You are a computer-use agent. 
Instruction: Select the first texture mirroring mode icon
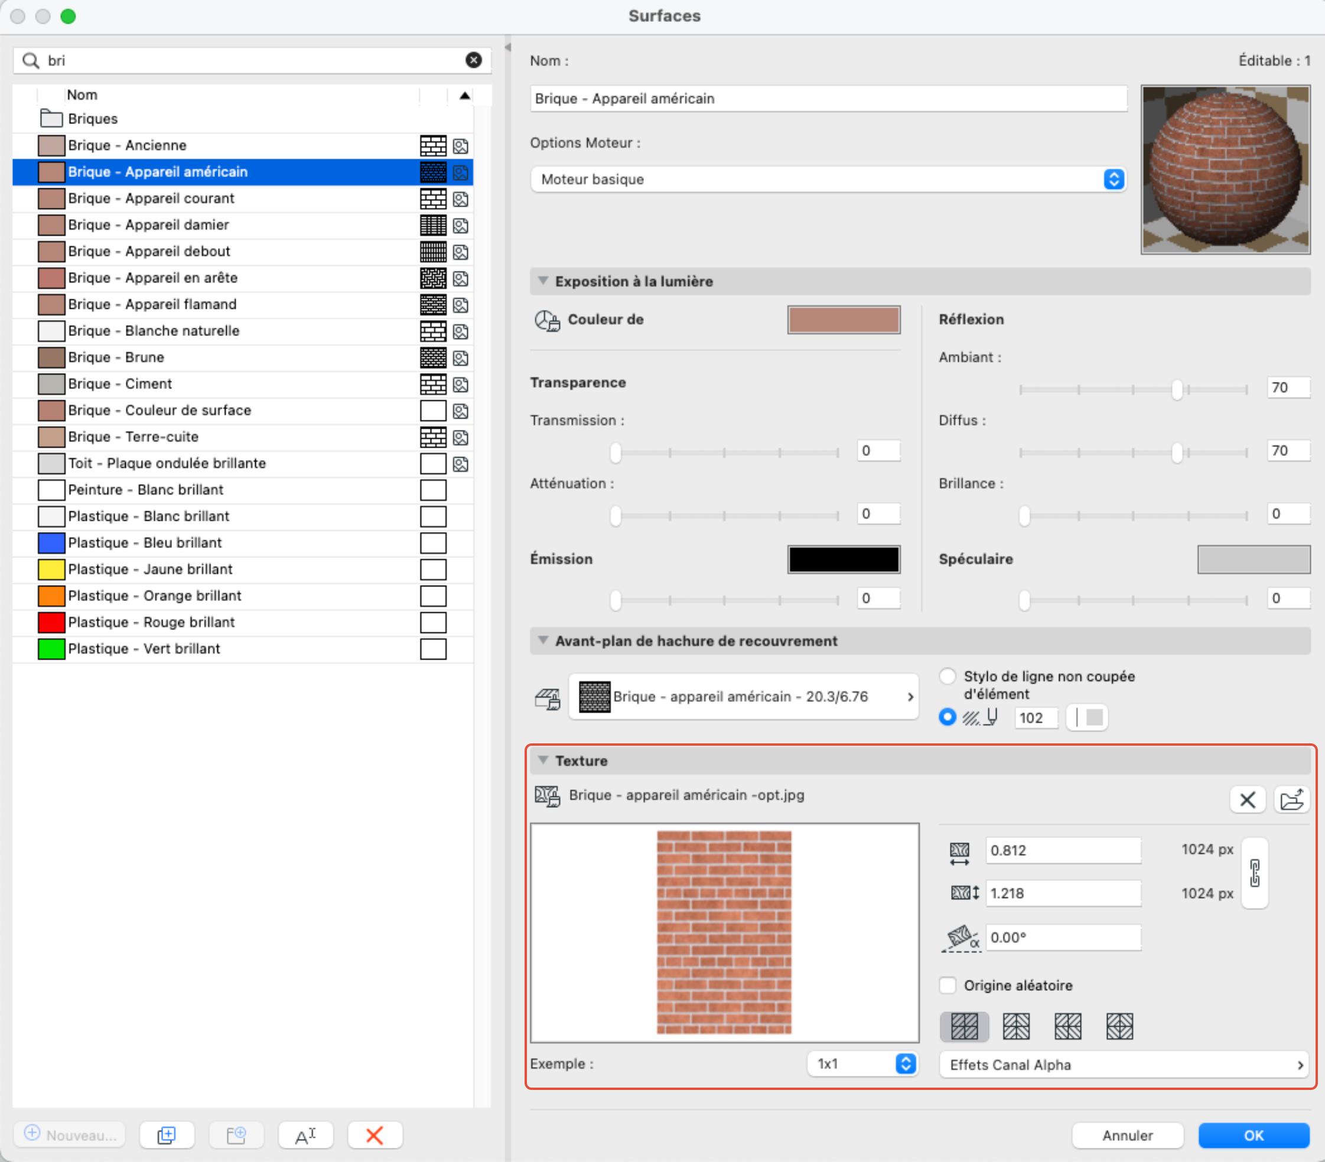964,1026
